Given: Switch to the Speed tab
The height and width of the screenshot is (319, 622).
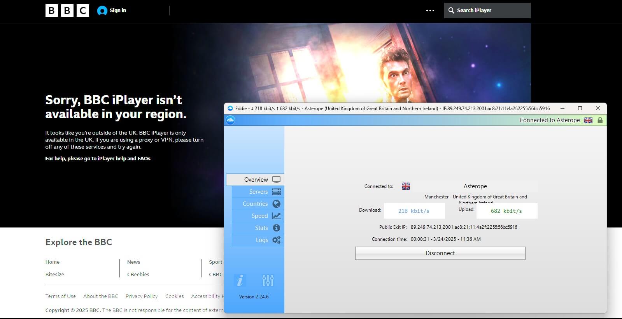Looking at the screenshot, I should (x=258, y=216).
